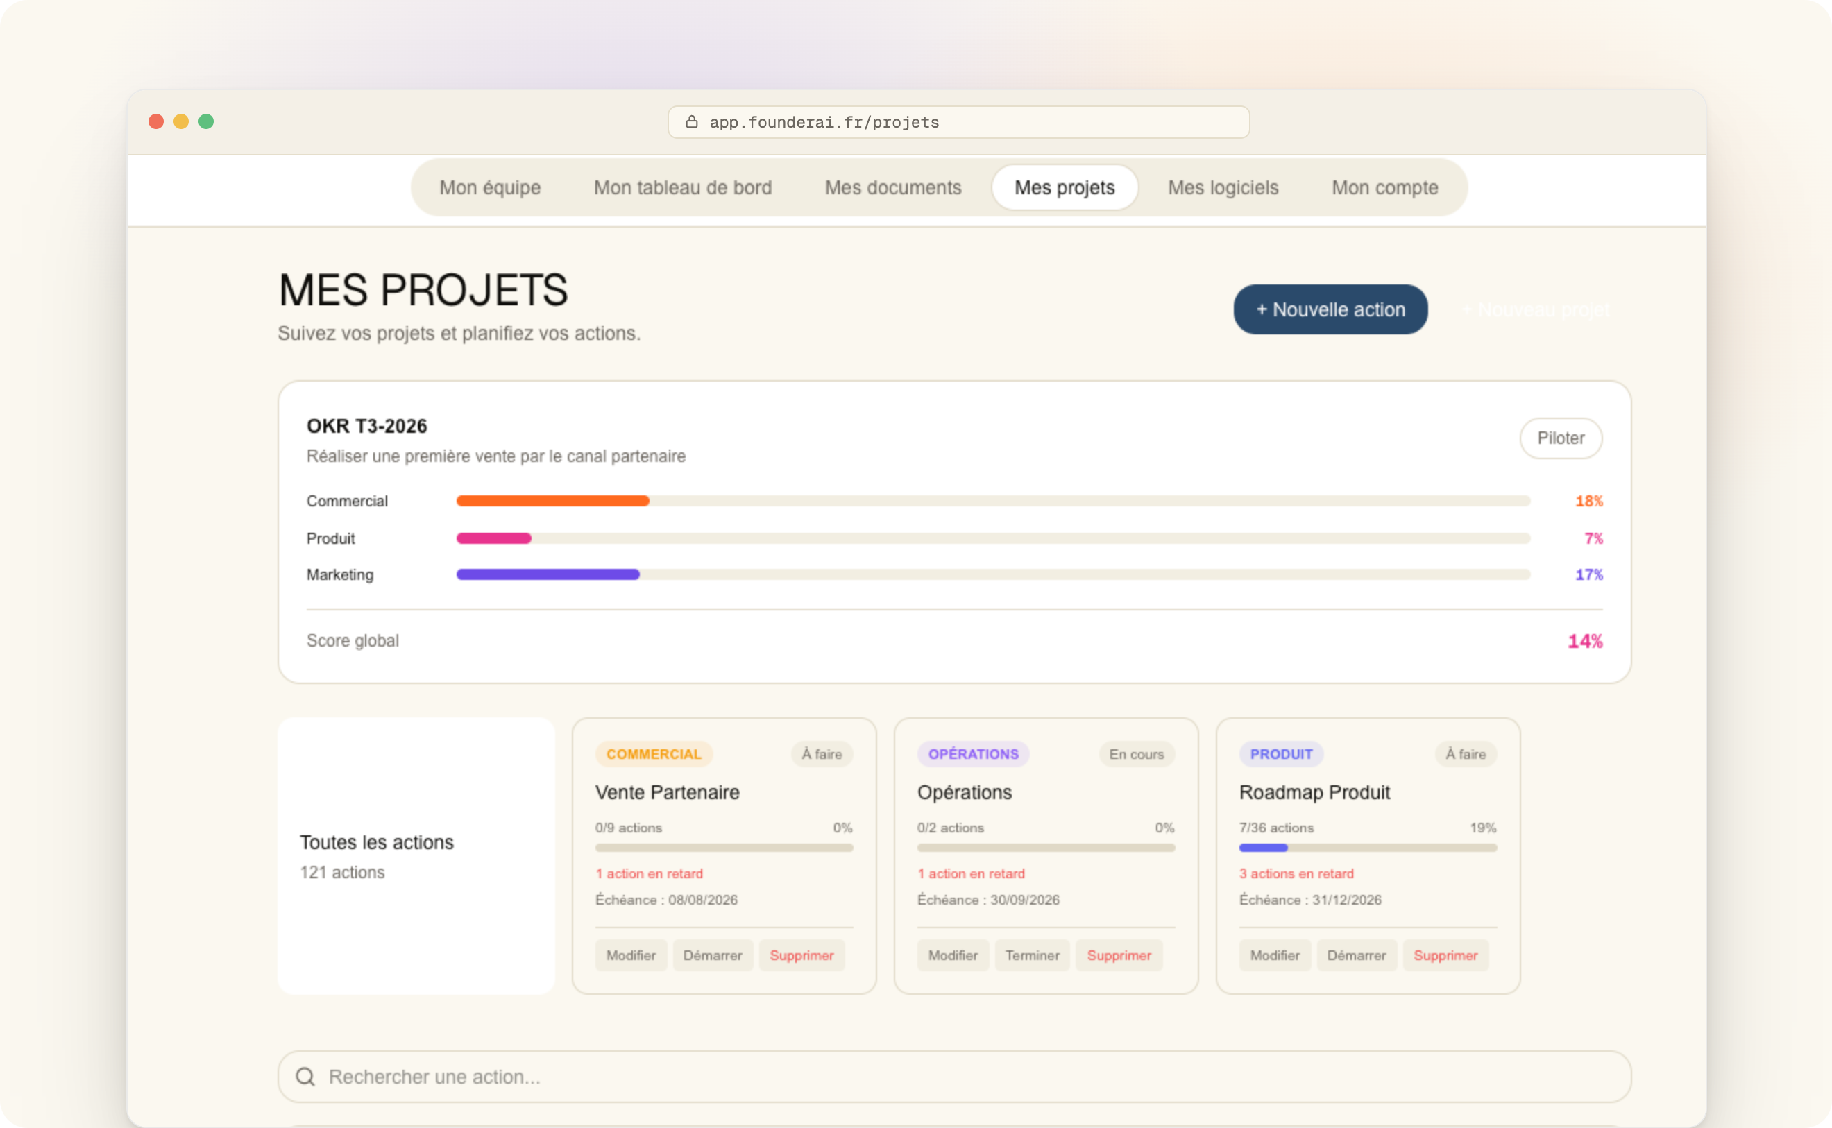The image size is (1832, 1128).
Task: Click the search magnifier icon
Action: 305,1077
